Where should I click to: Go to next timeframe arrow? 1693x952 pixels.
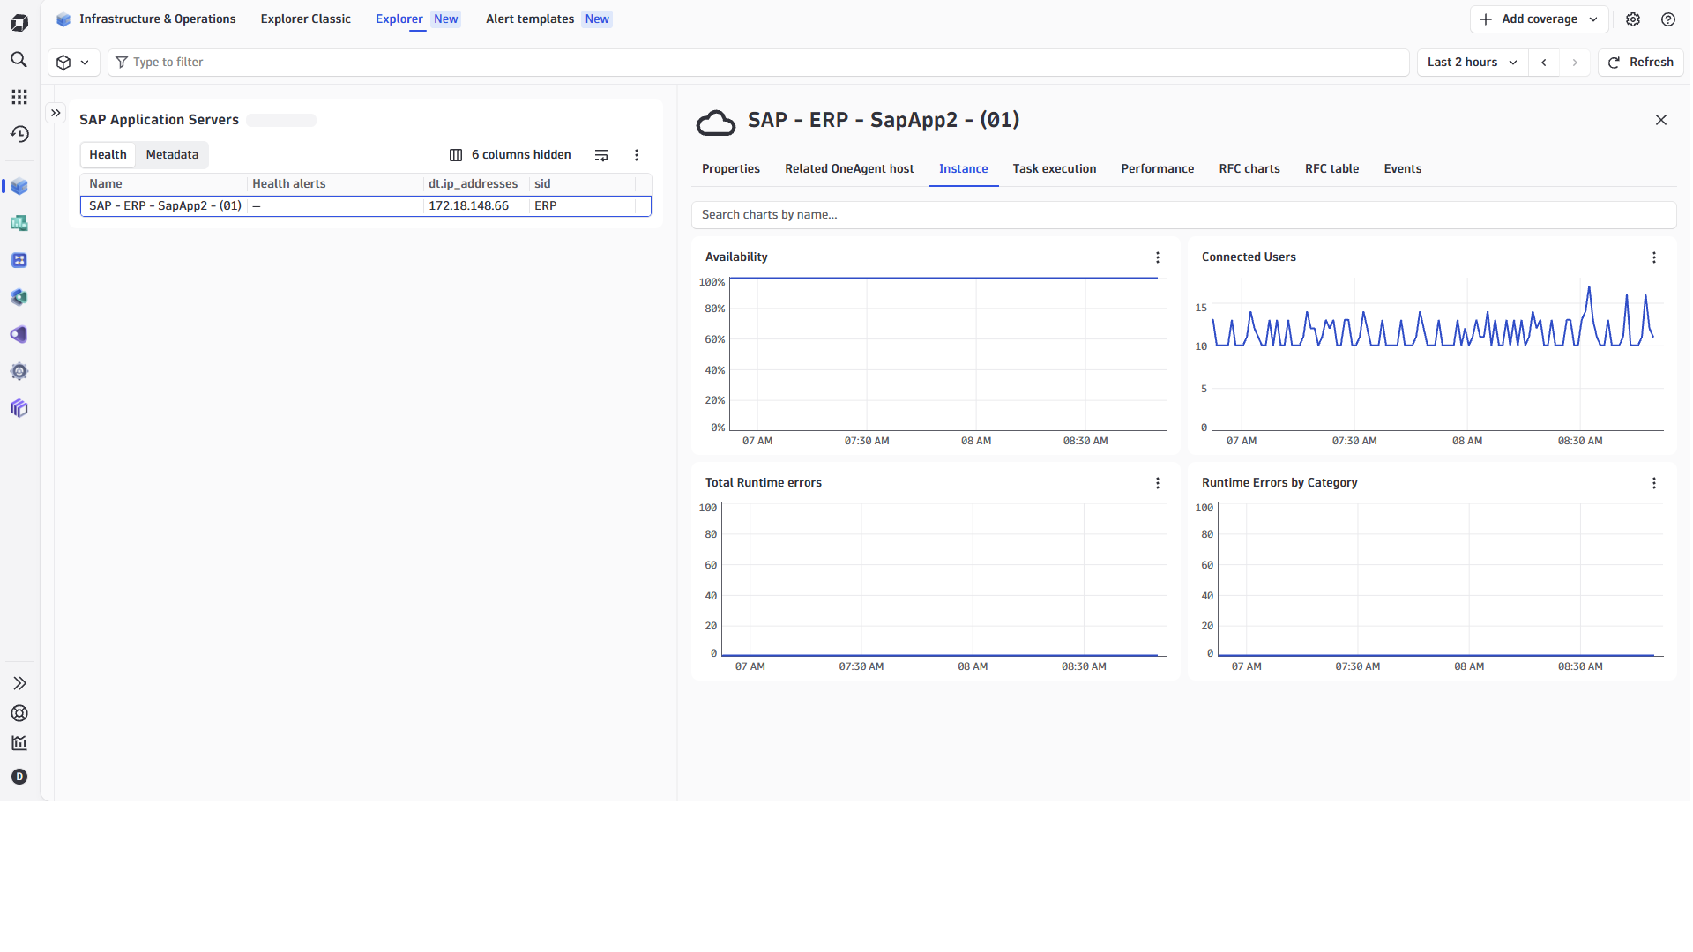[1575, 63]
